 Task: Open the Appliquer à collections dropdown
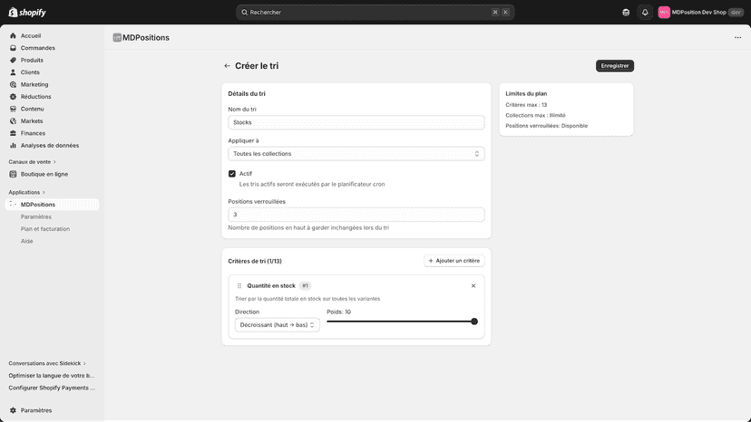[x=356, y=154]
